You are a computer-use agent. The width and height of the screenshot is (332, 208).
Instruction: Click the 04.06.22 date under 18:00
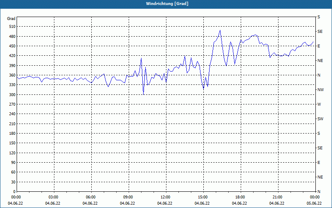coord(239,203)
